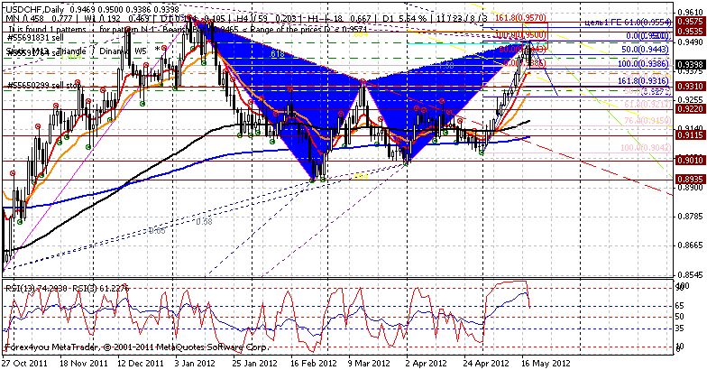Click the boxed 0.9535 price level tag
Image resolution: width=707 pixels, height=370 pixels.
coord(690,32)
